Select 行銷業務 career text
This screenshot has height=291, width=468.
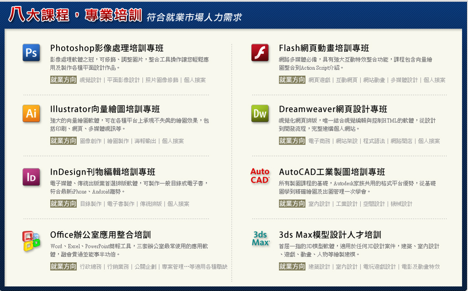tap(118, 267)
